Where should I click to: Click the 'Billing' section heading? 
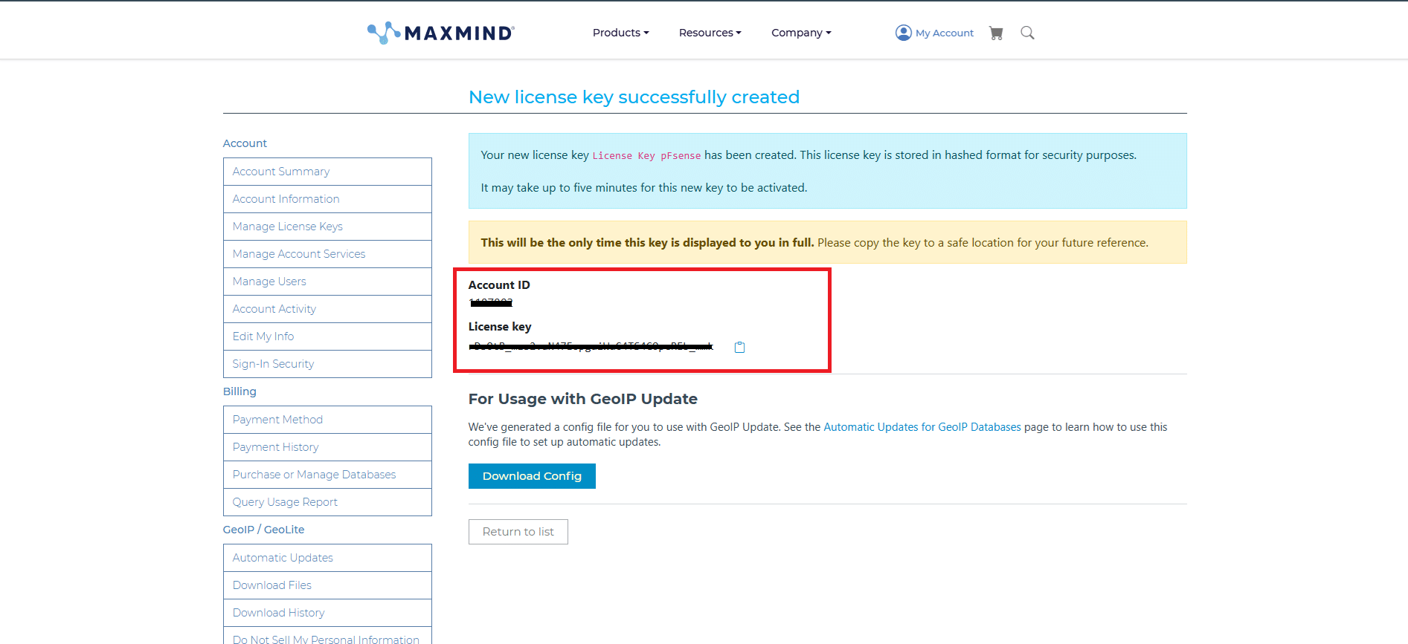tap(240, 391)
